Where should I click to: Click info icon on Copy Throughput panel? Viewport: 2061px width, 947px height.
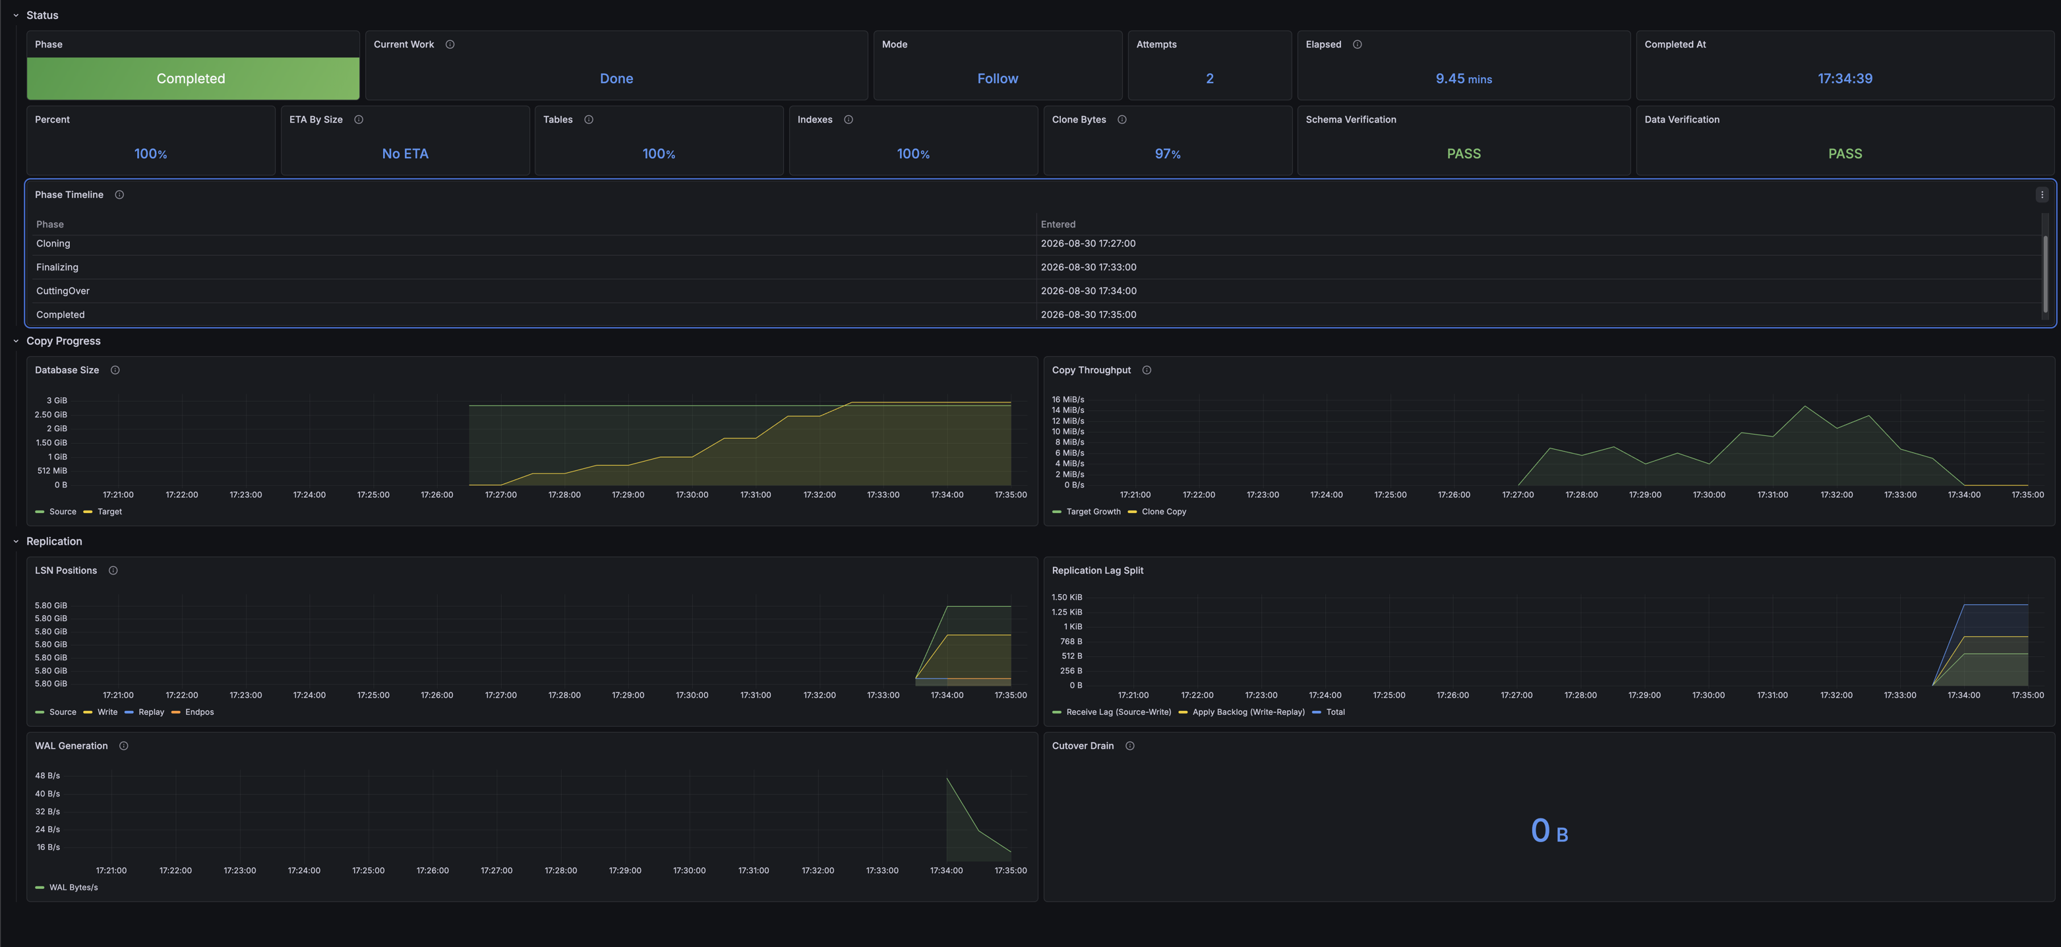pyautogui.click(x=1147, y=371)
